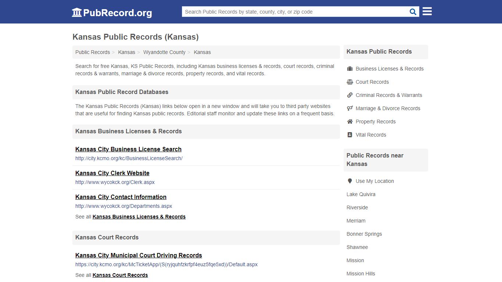Click the Kansas Business Licenses & Records heading
This screenshot has height=282, width=502.
[x=128, y=131]
